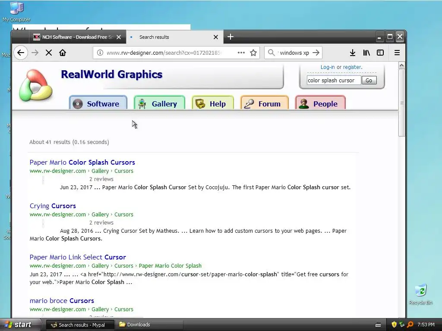Click the Log-in link

coord(328,67)
